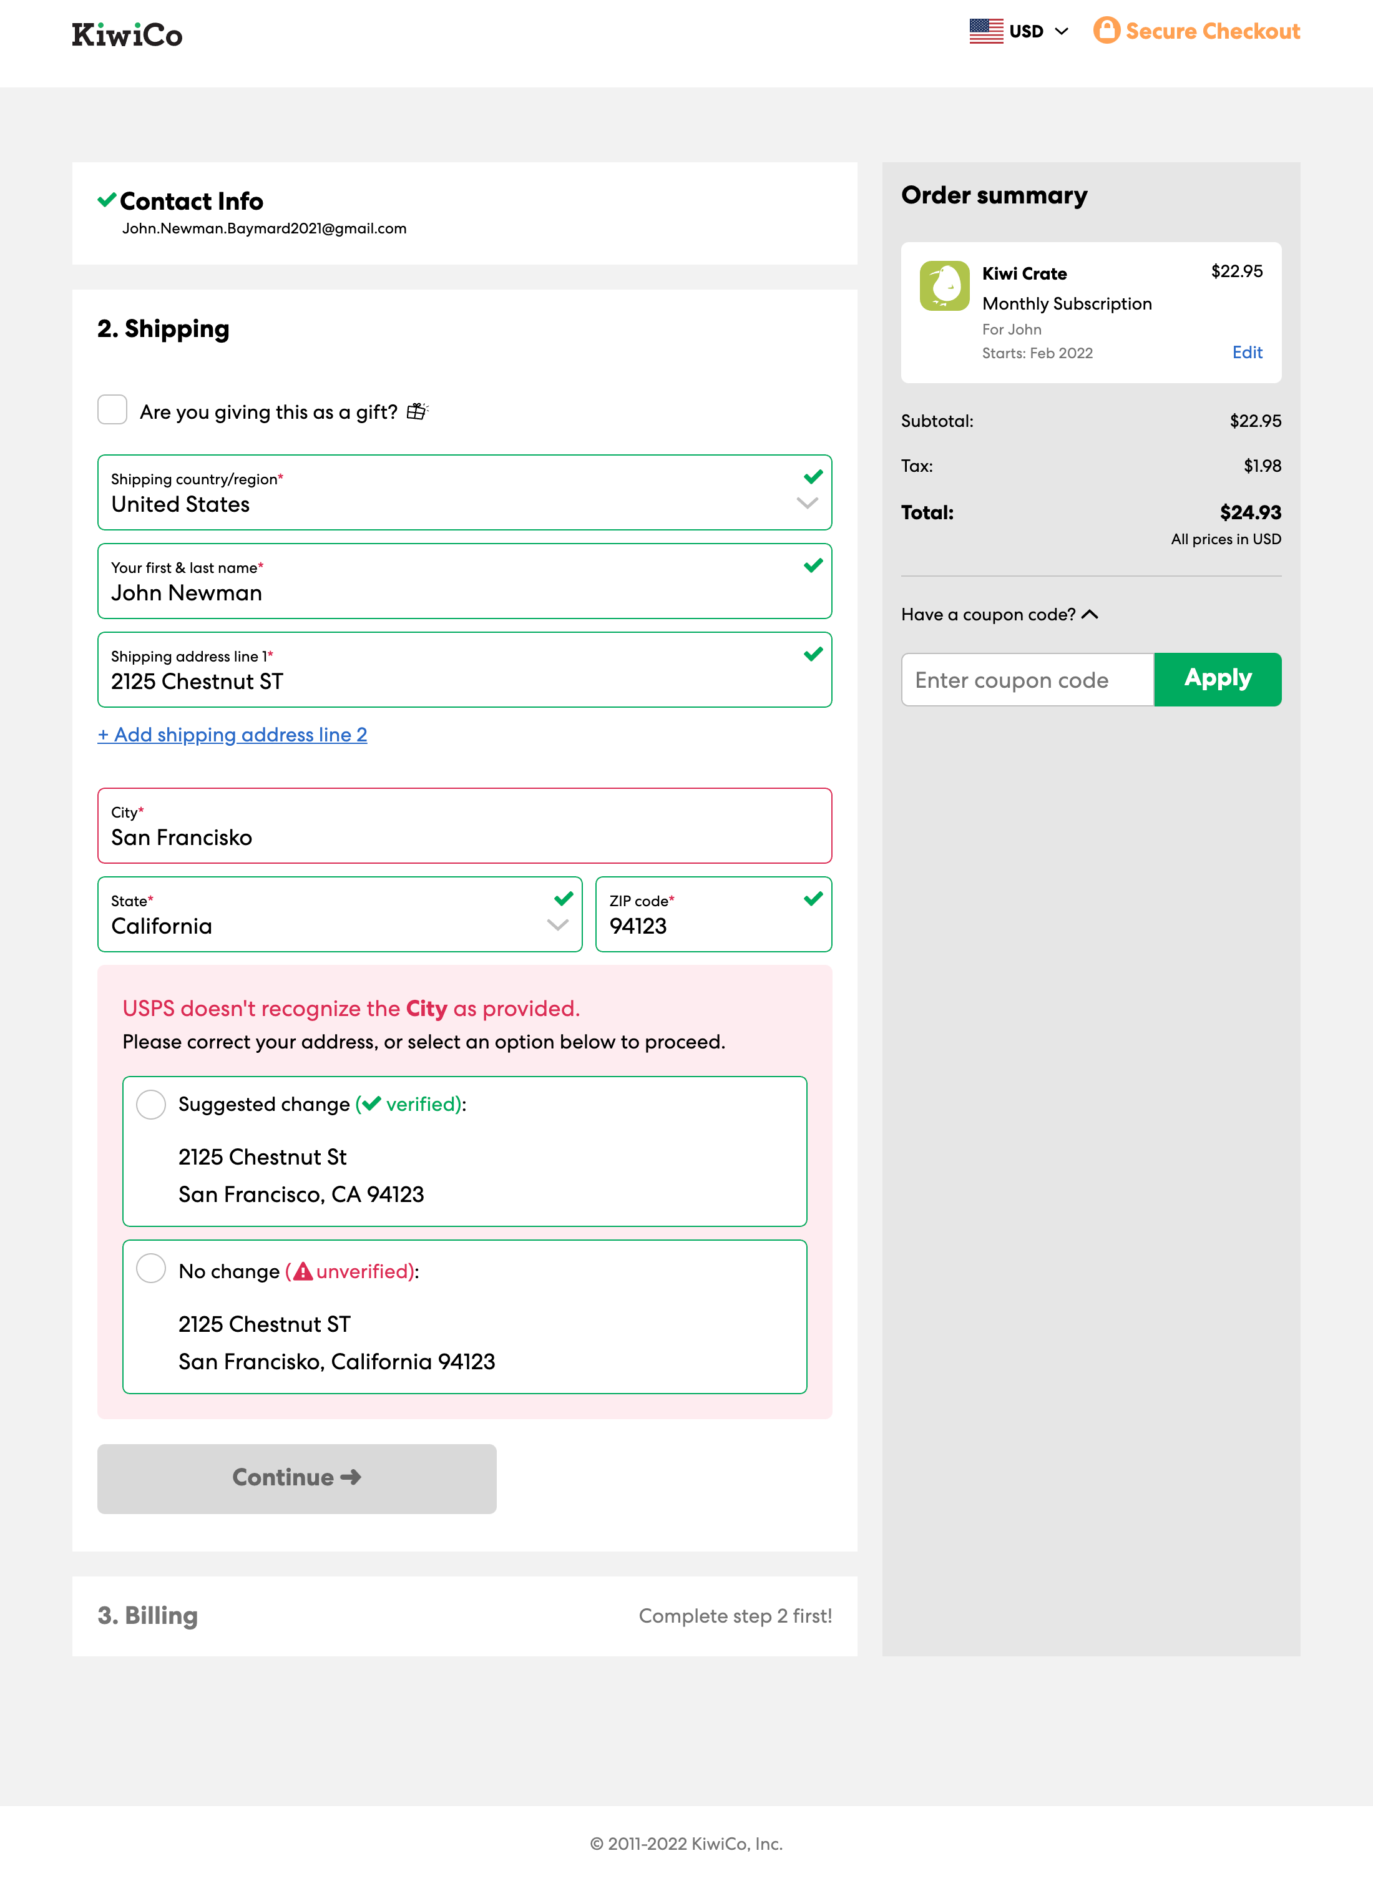Viewport: 1373px width, 1901px height.
Task: Click the checkmark icon in the ZIP code field
Action: (811, 899)
